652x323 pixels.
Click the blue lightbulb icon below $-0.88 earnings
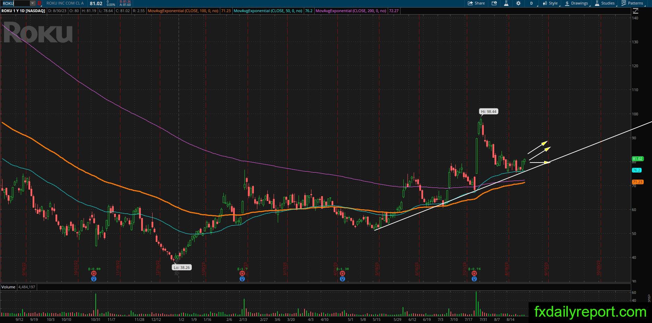click(94, 279)
